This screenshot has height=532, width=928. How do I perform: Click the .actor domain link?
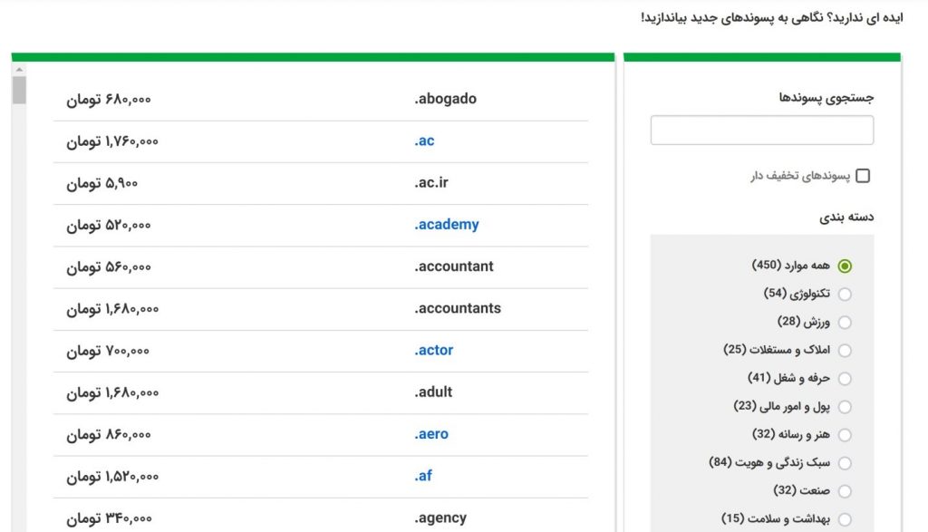pos(434,351)
